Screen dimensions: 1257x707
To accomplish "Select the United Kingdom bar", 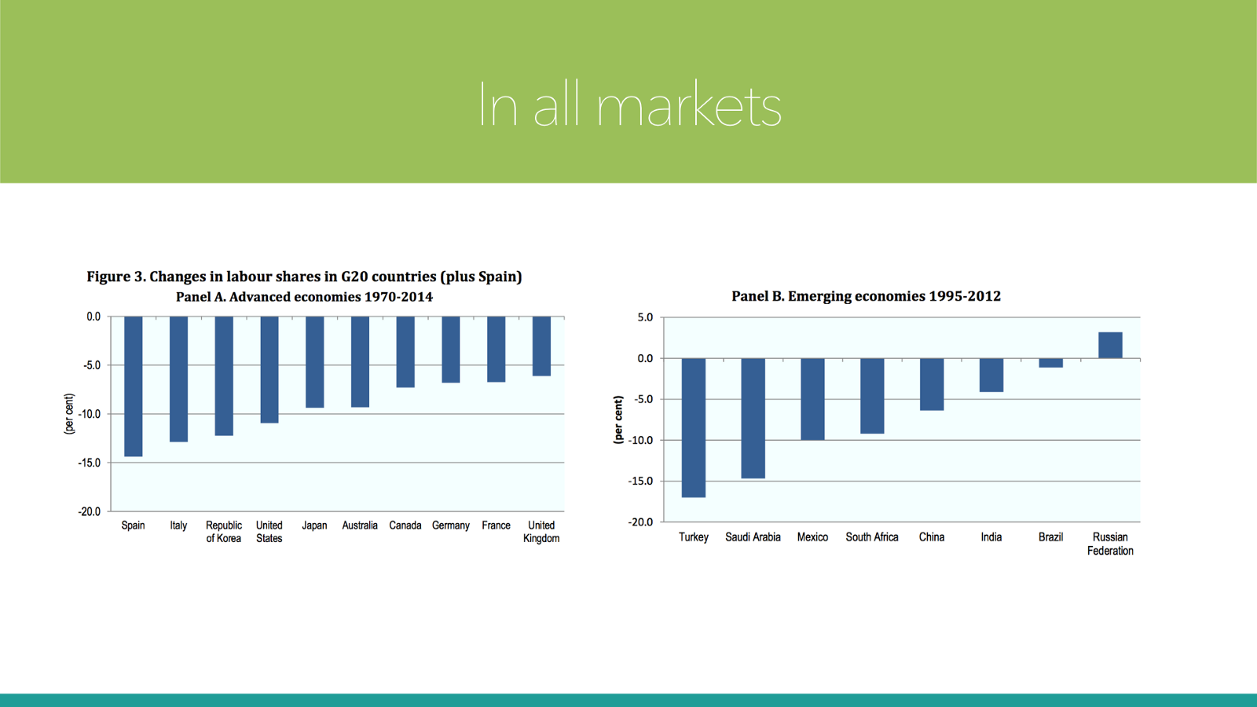I will pos(541,346).
